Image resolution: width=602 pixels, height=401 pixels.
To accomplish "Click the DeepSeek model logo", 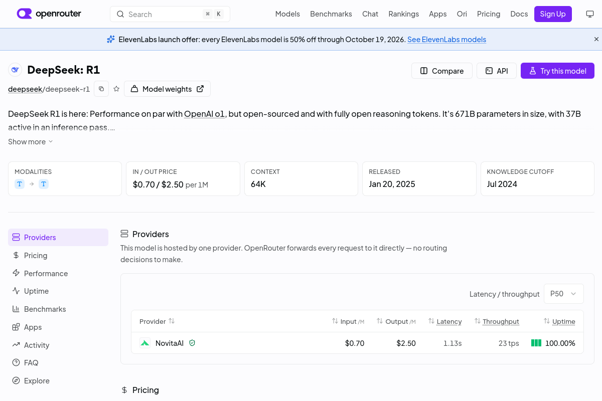I will click(x=15, y=70).
